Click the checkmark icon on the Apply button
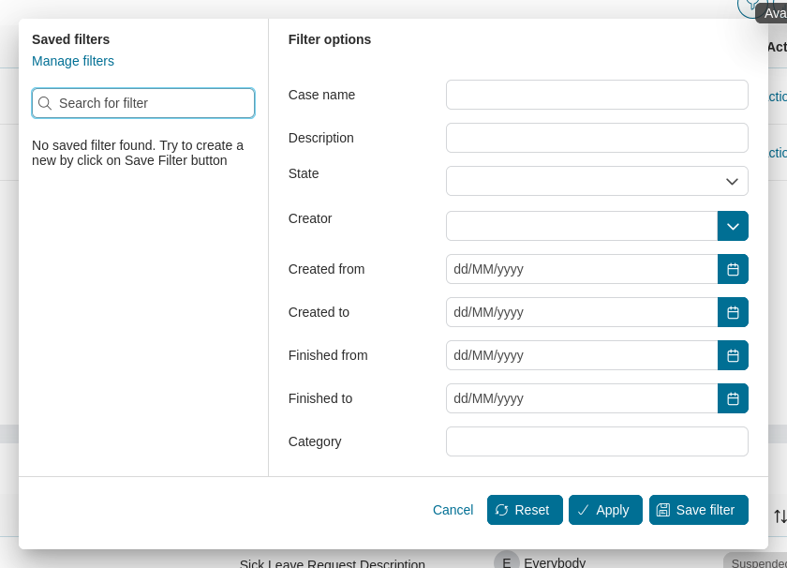Screen dimensions: 787x568 pos(583,510)
